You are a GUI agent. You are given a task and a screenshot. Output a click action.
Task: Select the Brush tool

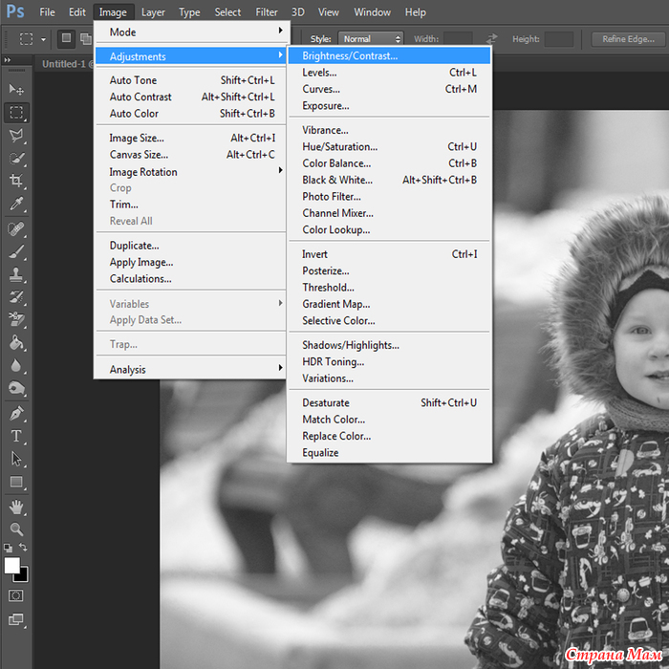(x=16, y=251)
